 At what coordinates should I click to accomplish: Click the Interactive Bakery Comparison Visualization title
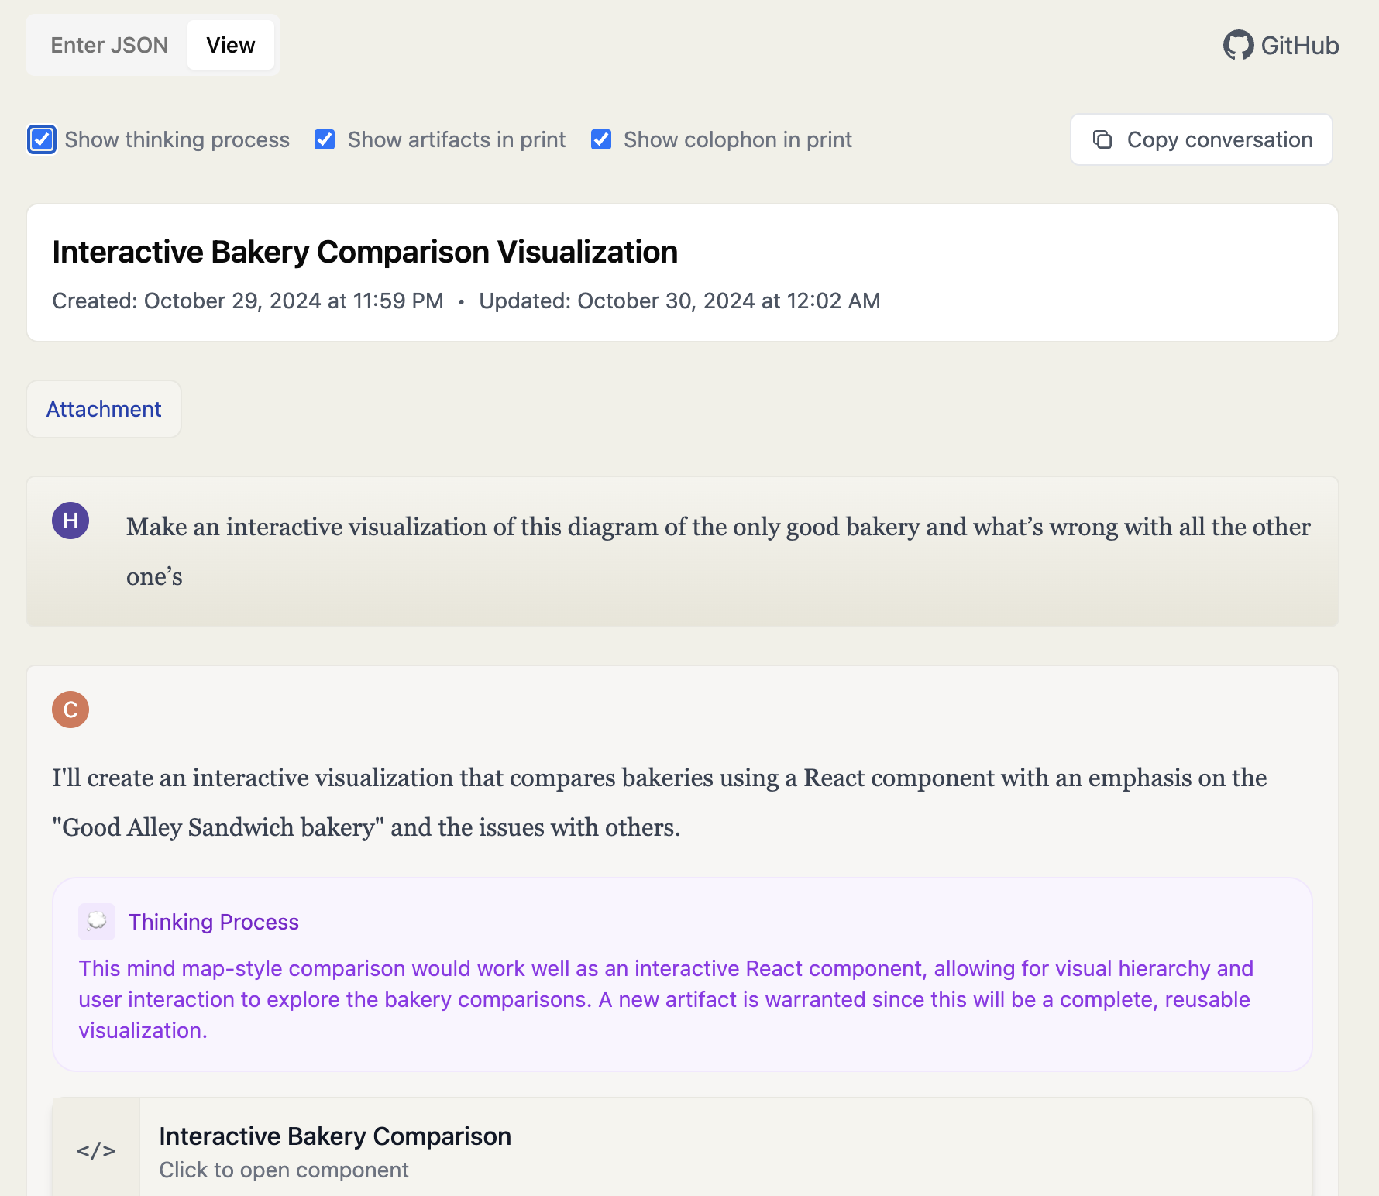(x=365, y=252)
